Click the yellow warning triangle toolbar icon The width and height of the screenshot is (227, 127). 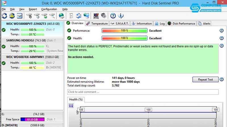click(x=12, y=16)
